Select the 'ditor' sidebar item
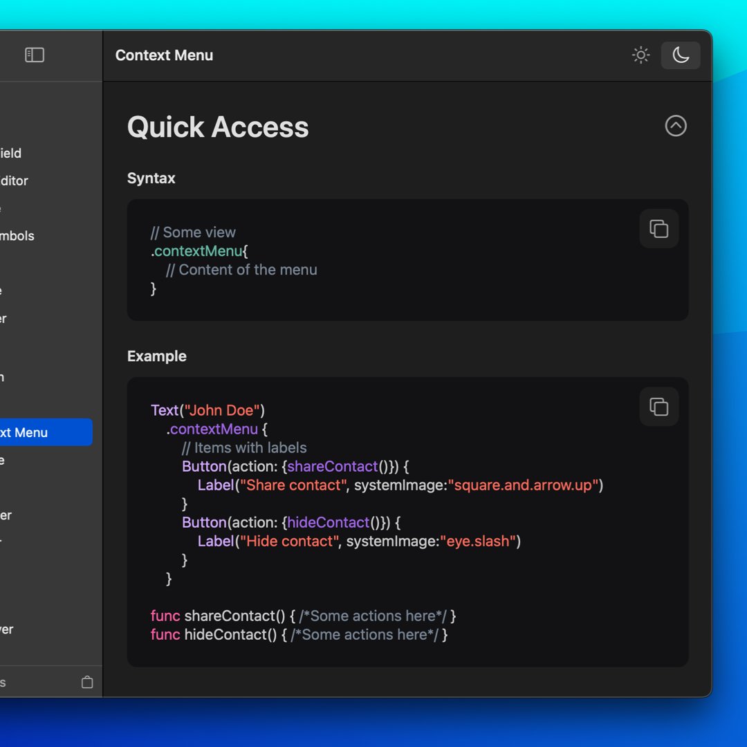Screen dimensions: 747x747 pyautogui.click(x=14, y=181)
